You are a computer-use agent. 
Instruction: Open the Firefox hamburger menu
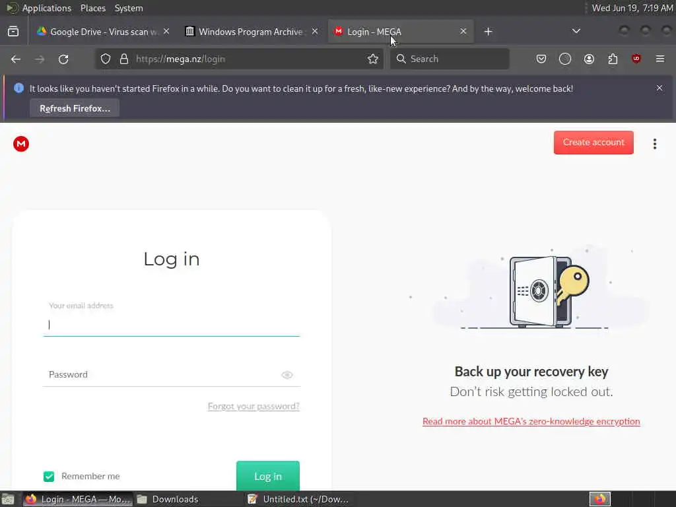tap(660, 59)
